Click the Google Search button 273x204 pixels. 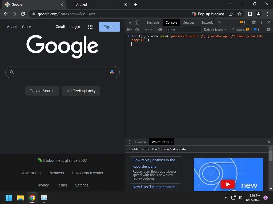point(42,91)
